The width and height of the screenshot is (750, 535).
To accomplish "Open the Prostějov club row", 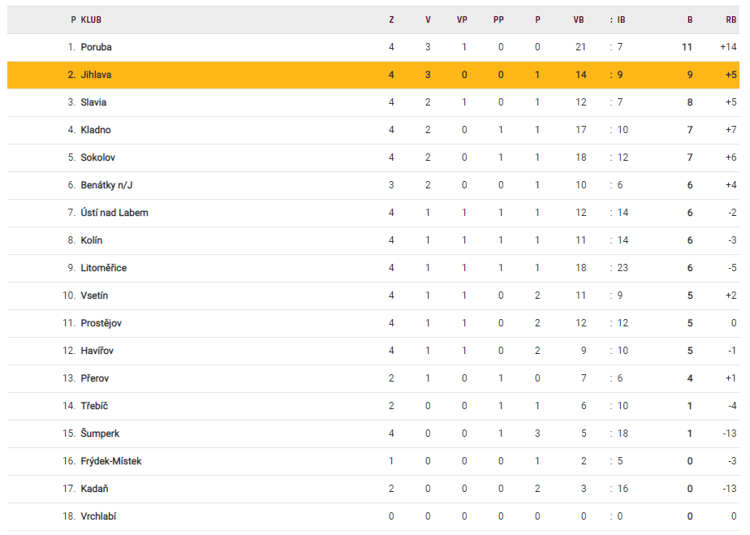I will [373, 323].
